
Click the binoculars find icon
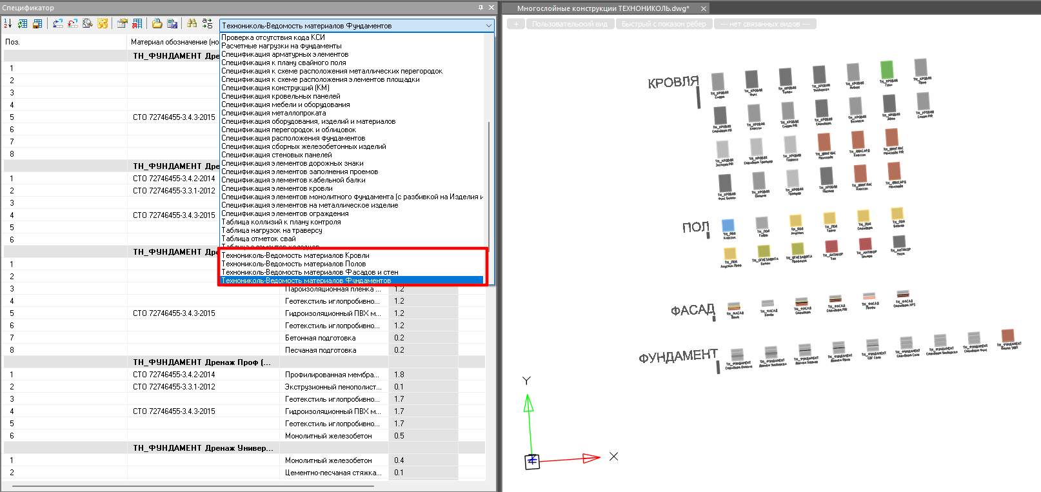point(192,24)
